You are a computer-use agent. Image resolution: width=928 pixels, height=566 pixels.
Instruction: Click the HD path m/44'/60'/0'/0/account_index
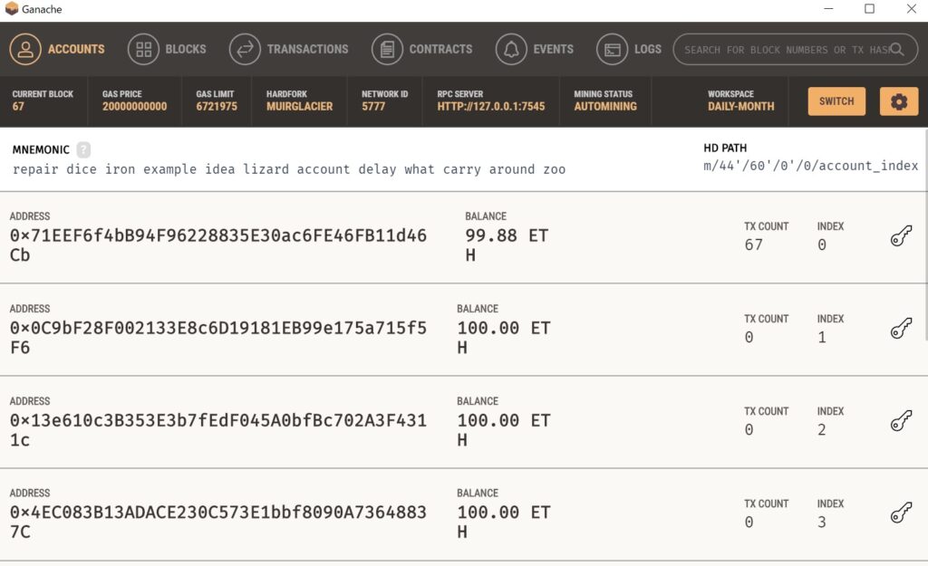(810, 167)
